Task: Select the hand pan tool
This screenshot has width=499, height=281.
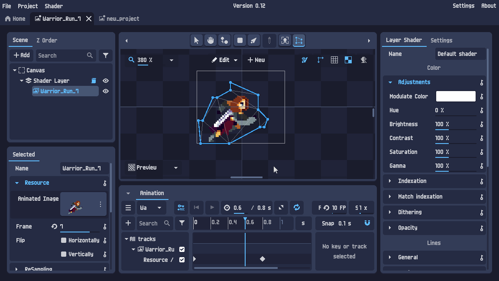Action: click(211, 40)
